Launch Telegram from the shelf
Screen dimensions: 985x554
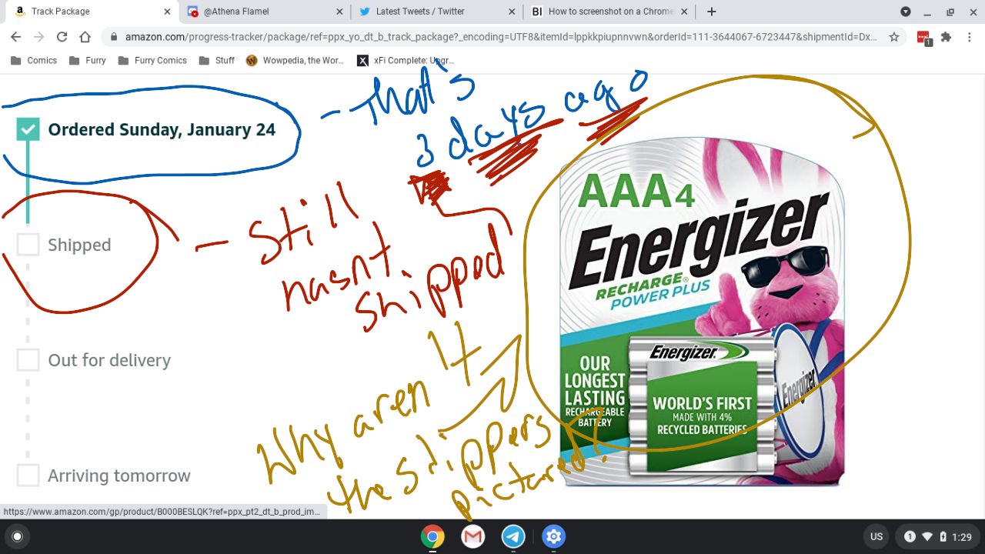point(513,536)
